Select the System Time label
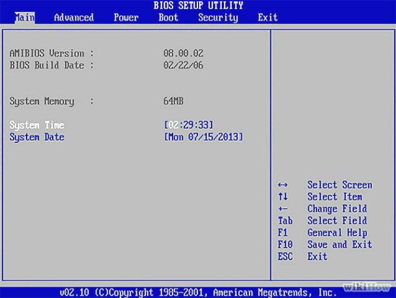 37,125
